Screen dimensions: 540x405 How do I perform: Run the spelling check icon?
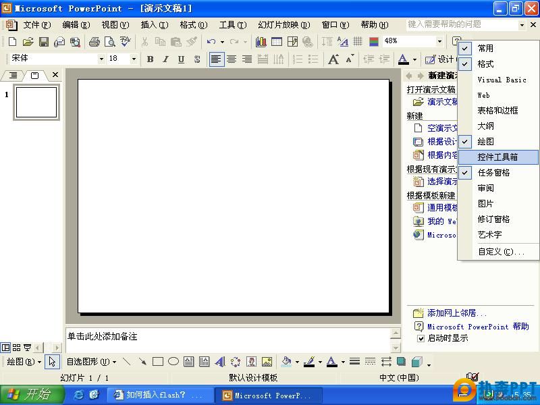coord(126,42)
